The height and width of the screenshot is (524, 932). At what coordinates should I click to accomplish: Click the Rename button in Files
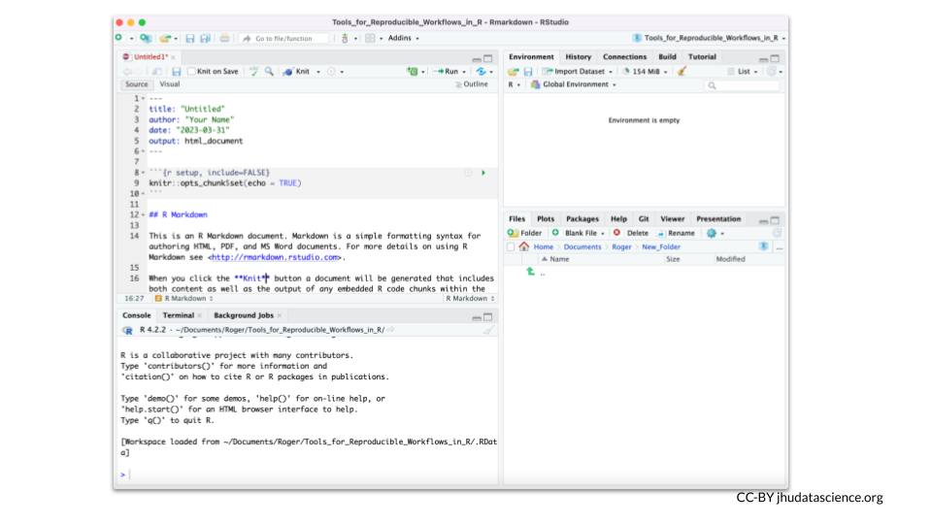pos(676,233)
